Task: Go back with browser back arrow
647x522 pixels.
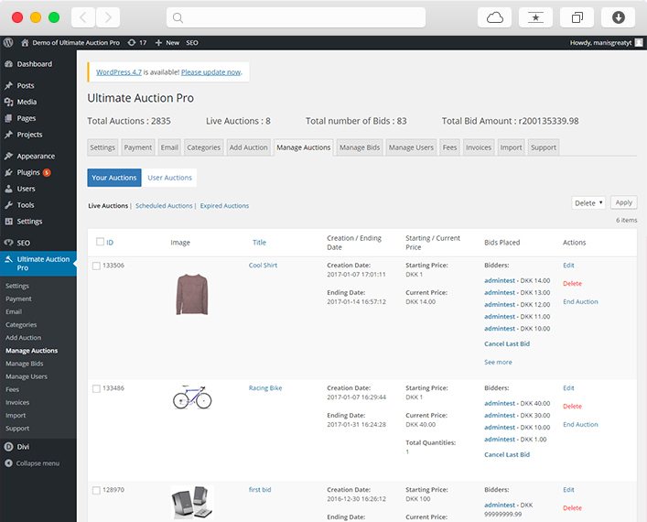Action: click(83, 17)
